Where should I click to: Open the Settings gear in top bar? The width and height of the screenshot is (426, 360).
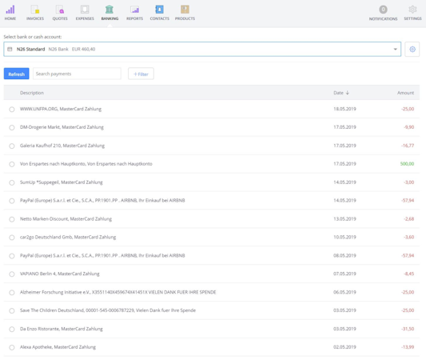click(412, 10)
